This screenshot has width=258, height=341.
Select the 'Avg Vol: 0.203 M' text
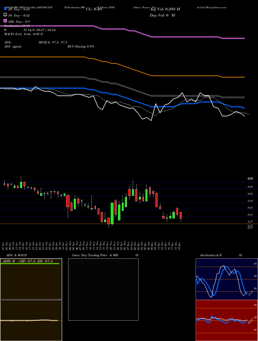[x=165, y=9]
